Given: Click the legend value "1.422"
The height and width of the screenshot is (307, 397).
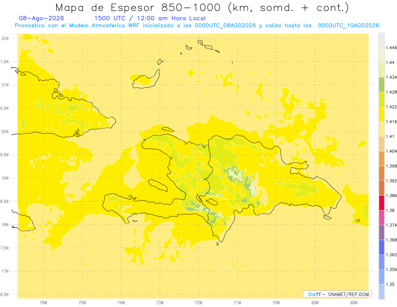Looking at the screenshot, I should [x=391, y=107].
